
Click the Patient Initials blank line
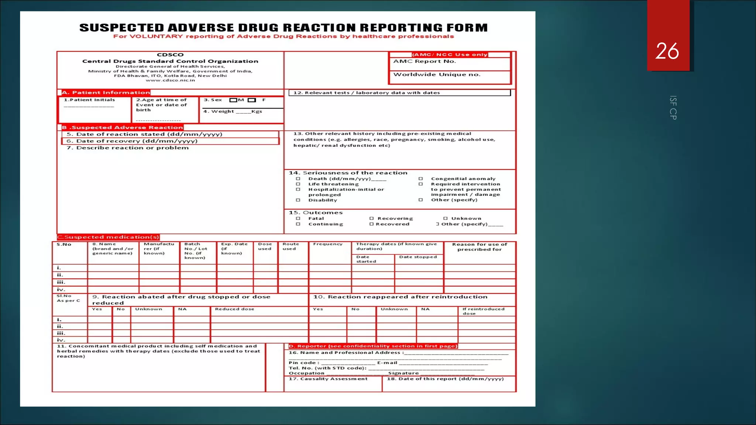click(89, 106)
